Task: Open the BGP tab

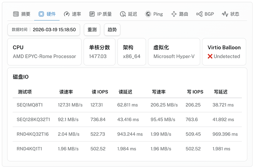Action: [205, 14]
